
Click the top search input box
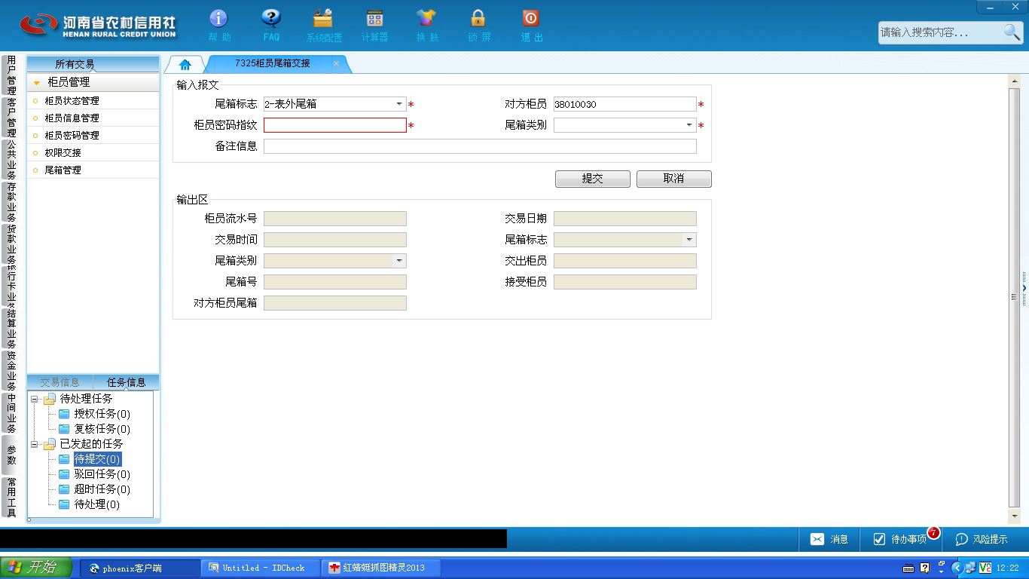pyautogui.click(x=940, y=32)
